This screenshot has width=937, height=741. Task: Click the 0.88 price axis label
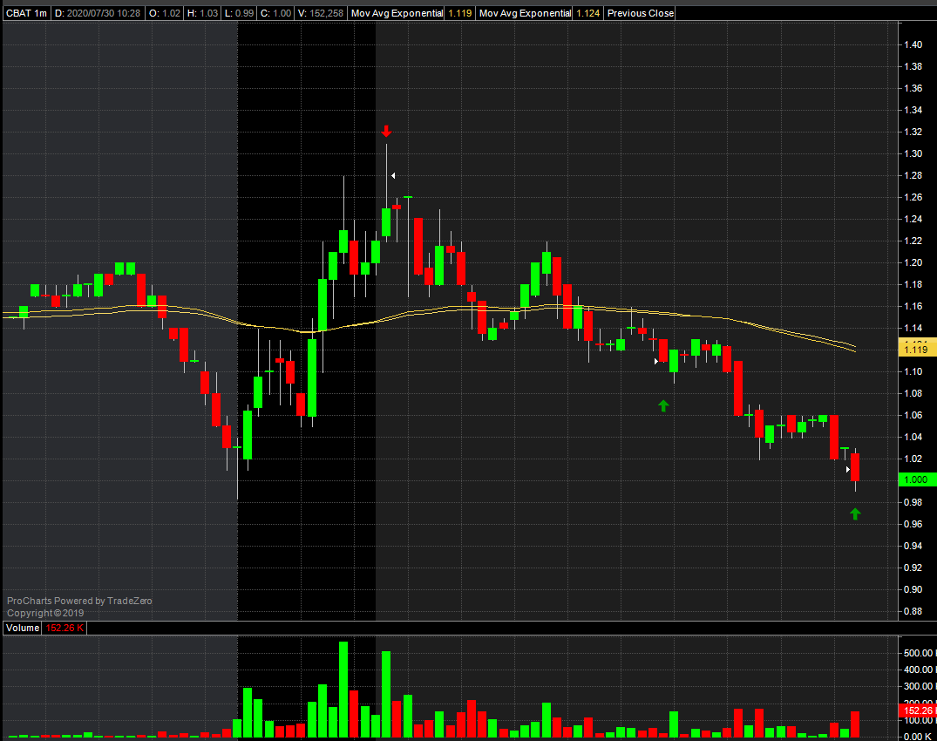pos(913,612)
